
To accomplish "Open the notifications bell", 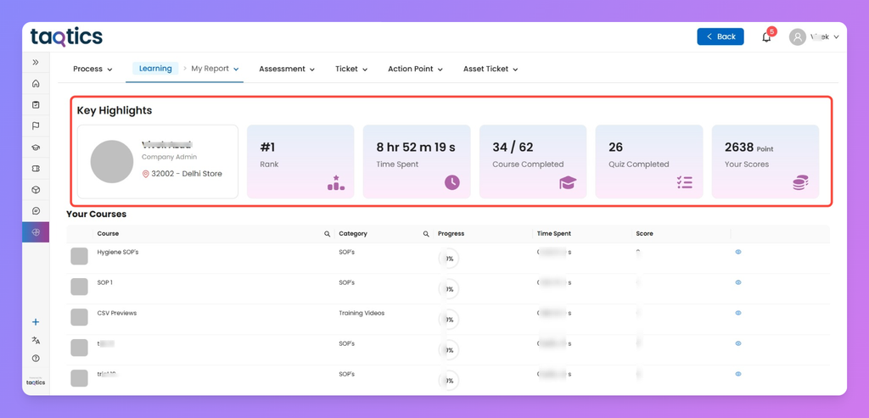I will [x=766, y=37].
